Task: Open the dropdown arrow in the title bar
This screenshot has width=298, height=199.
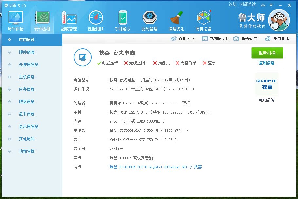Action: [271, 5]
